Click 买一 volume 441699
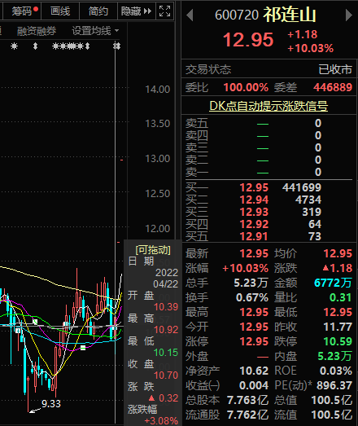The height and width of the screenshot is (426, 358). [x=302, y=187]
